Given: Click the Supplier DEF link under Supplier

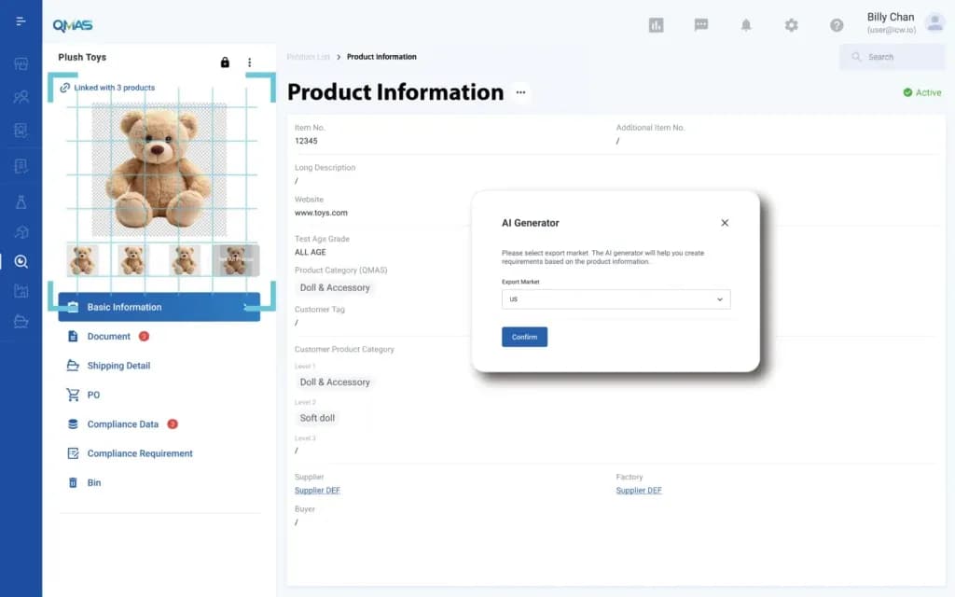Looking at the screenshot, I should (317, 491).
